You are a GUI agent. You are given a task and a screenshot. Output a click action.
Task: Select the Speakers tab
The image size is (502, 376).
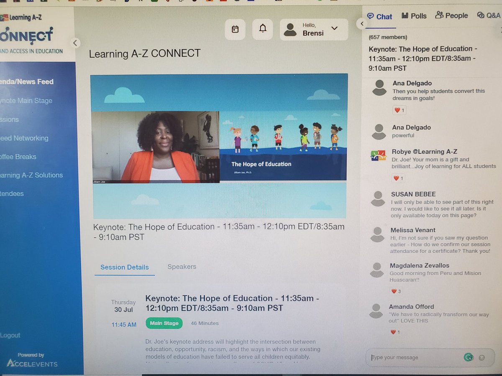pyautogui.click(x=182, y=267)
